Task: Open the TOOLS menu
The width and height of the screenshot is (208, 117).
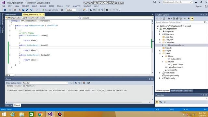Action: point(59,6)
